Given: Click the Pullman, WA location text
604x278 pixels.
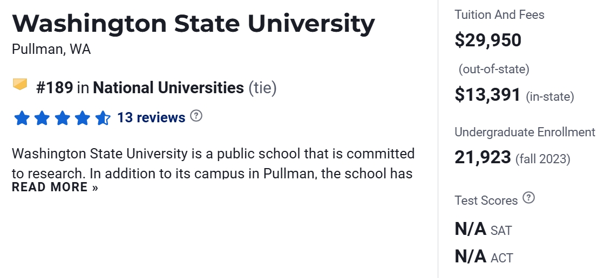Looking at the screenshot, I should tap(51, 50).
